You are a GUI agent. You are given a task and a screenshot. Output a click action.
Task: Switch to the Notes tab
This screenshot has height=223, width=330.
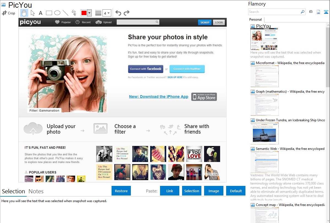pyautogui.click(x=36, y=191)
